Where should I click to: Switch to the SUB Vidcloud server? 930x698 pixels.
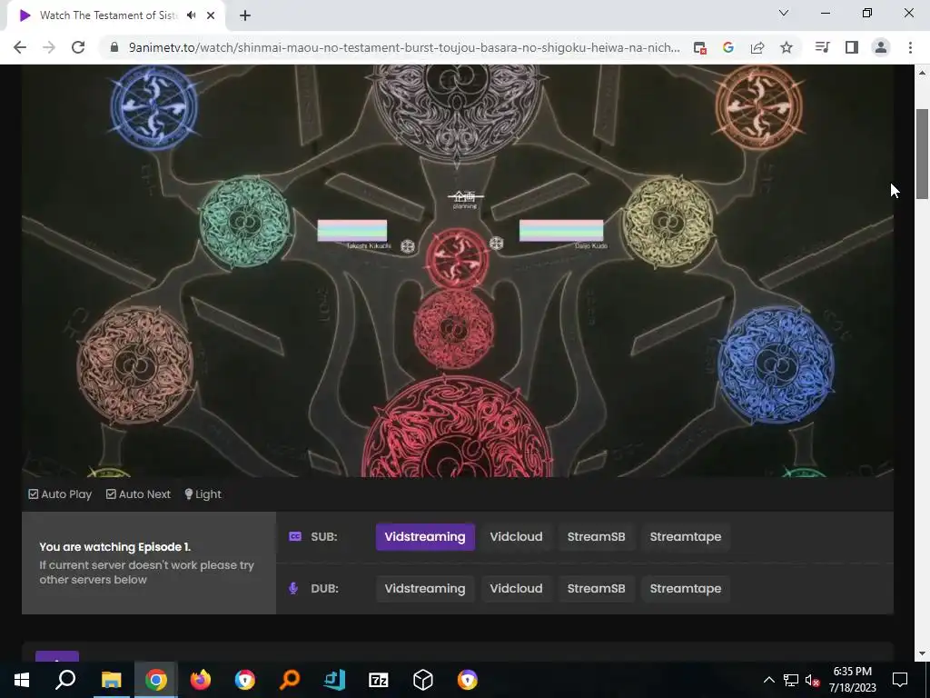pos(516,536)
